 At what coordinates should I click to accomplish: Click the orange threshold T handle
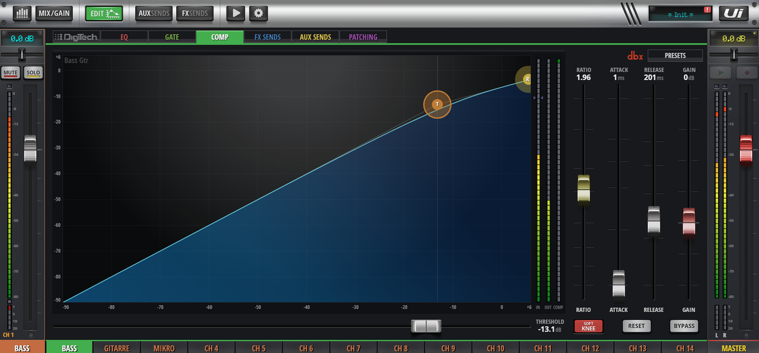tap(437, 104)
